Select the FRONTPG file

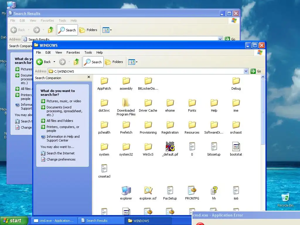click(192, 193)
